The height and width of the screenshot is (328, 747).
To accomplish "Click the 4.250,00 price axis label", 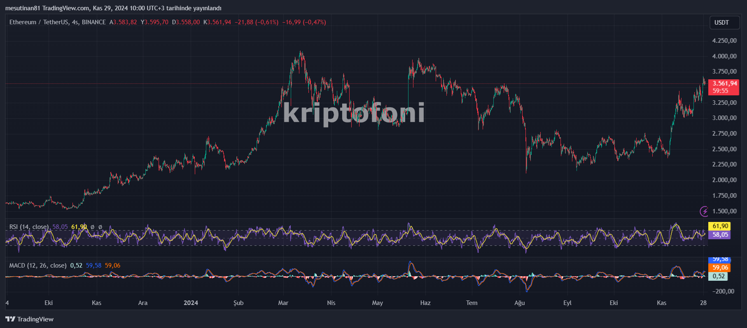I will point(724,41).
